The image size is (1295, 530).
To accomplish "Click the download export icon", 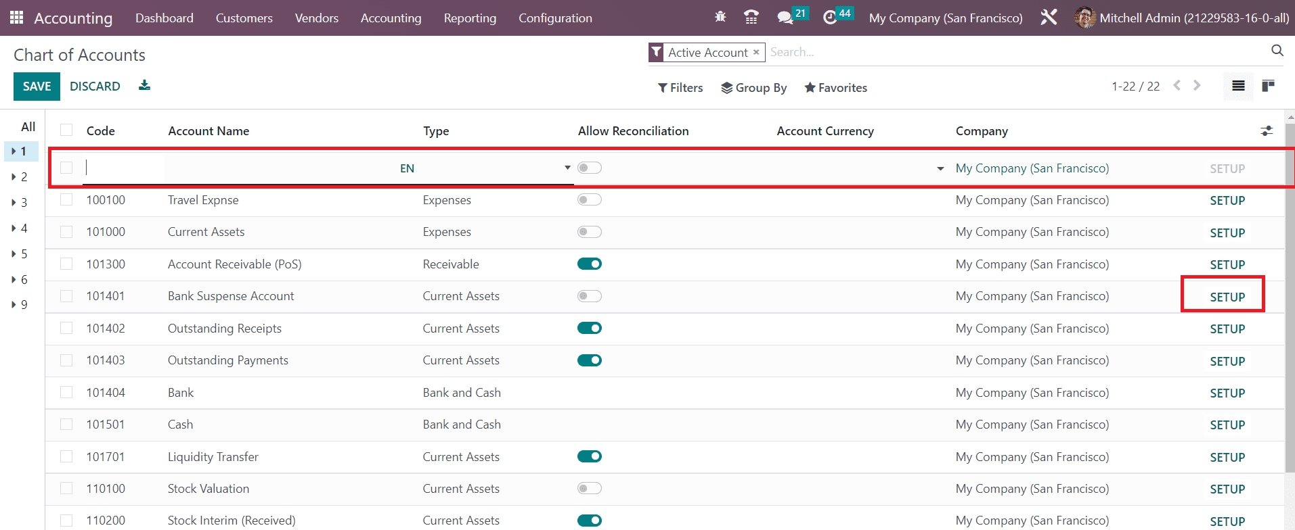I will point(144,85).
